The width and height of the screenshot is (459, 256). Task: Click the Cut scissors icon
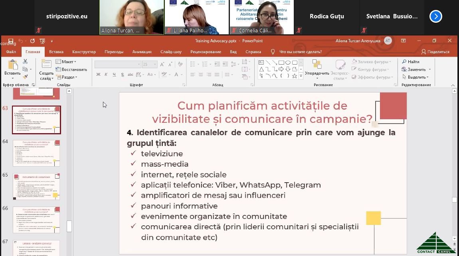click(x=25, y=62)
